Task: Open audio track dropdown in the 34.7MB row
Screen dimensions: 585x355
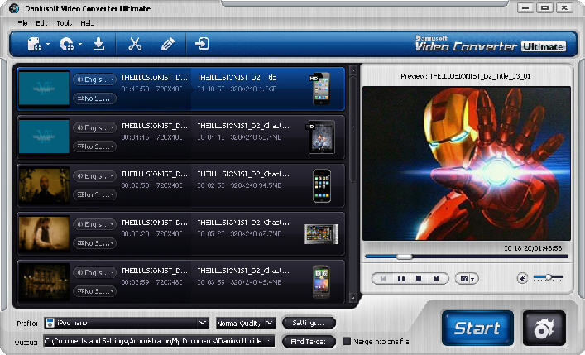Action: (x=94, y=224)
